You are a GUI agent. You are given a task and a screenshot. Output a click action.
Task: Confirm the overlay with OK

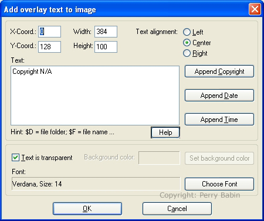87,209
